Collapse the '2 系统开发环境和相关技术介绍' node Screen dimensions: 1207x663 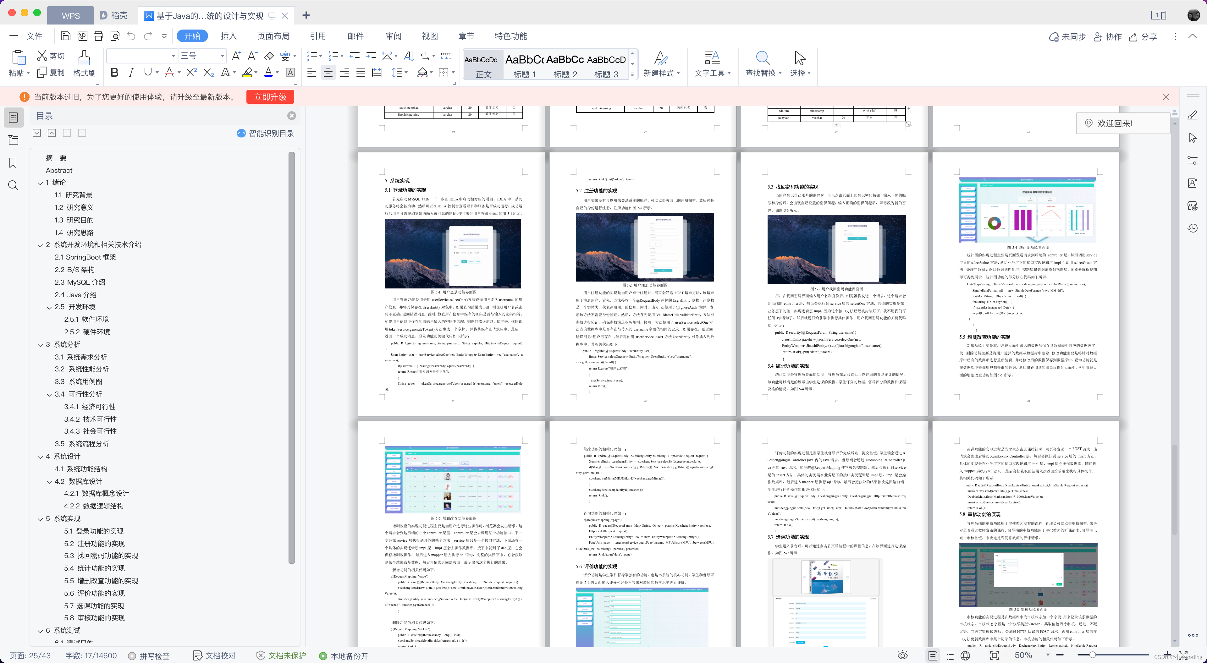[x=40, y=245]
